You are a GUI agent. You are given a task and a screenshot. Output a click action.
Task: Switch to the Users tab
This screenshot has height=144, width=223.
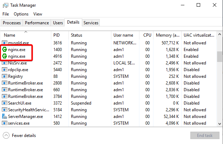point(58,23)
